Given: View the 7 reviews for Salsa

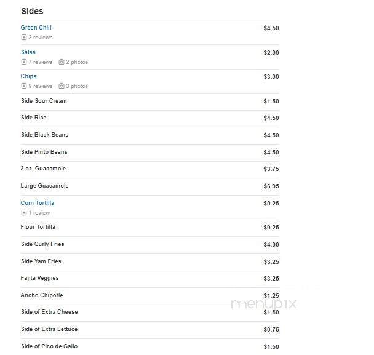Looking at the screenshot, I should [x=41, y=62].
